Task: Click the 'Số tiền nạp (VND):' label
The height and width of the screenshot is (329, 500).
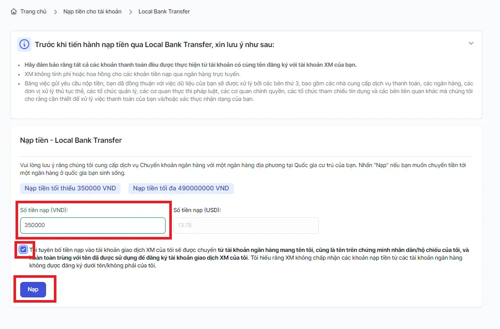Action: [44, 210]
